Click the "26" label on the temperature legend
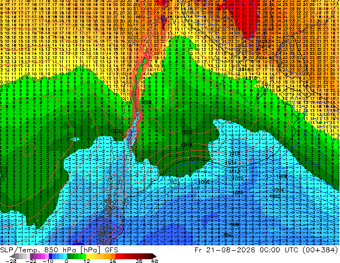Screen dimensions: 340x263 coord(113,261)
